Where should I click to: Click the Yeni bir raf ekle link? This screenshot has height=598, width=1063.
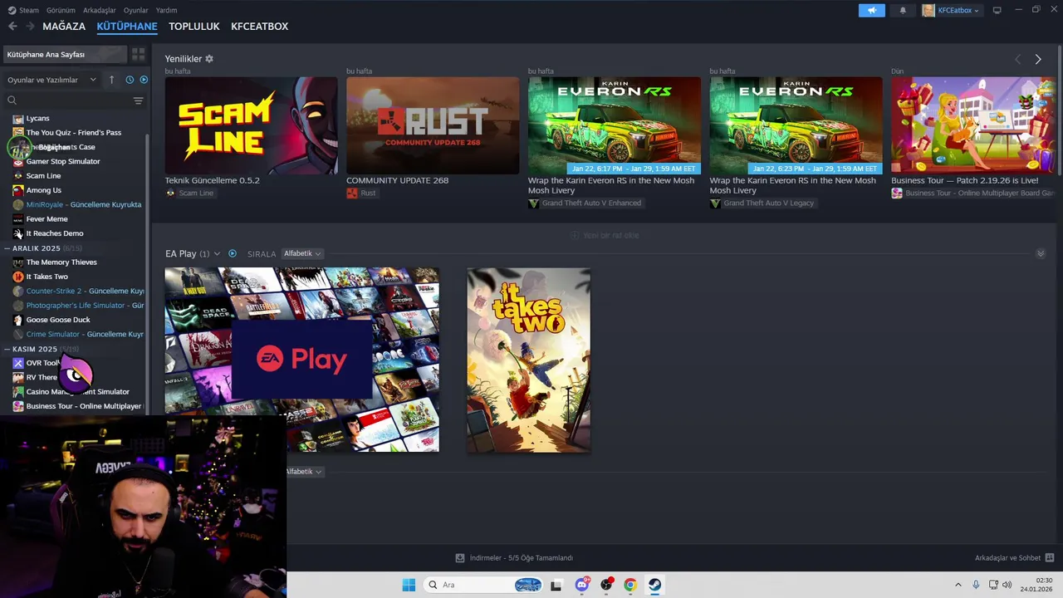point(605,236)
